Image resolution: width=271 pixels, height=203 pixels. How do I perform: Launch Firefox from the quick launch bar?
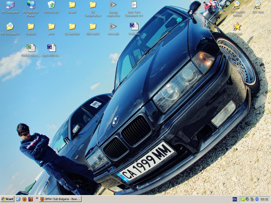pos(25,199)
